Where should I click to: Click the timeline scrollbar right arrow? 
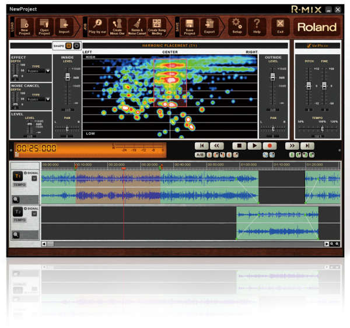pyautogui.click(x=327, y=244)
